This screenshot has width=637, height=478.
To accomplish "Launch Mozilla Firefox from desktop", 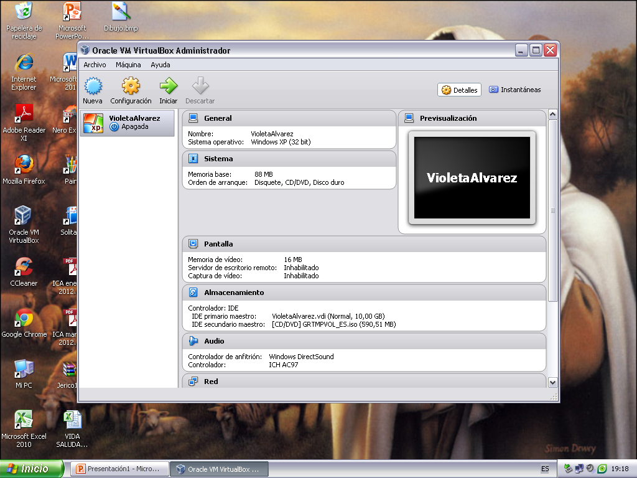I will coord(24,169).
